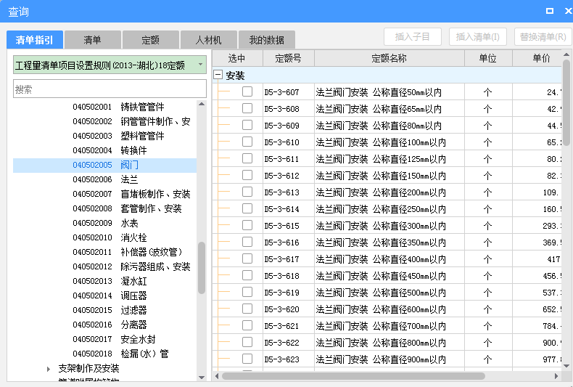Select the D5-3-610 checkbox

point(247,142)
